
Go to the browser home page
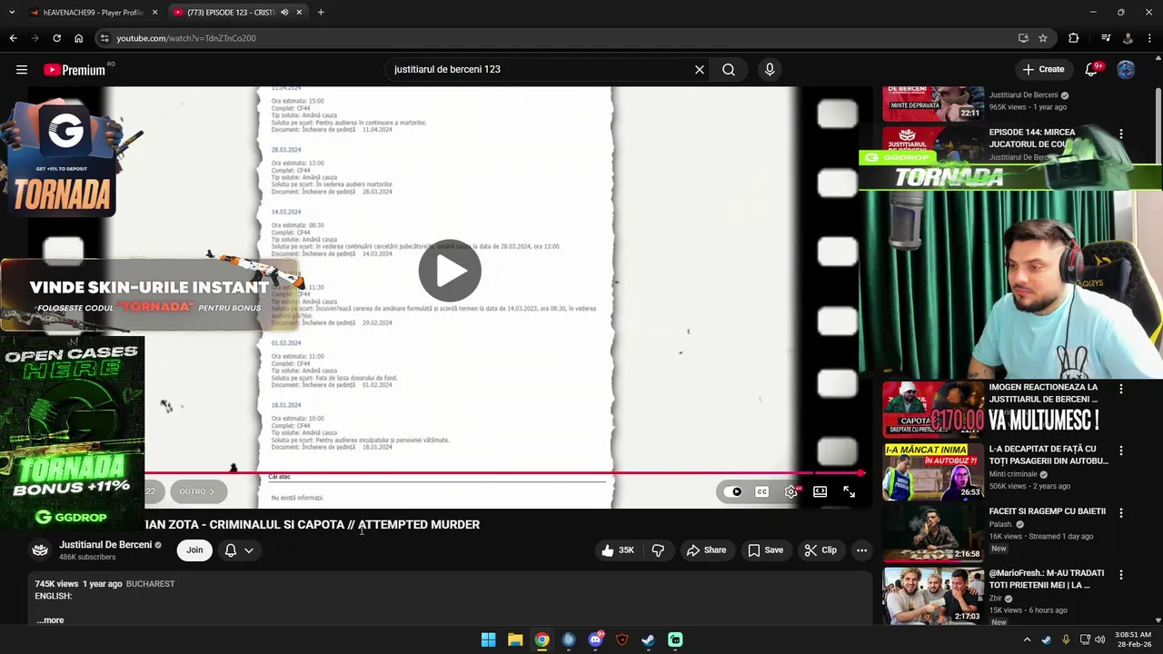pos(78,38)
